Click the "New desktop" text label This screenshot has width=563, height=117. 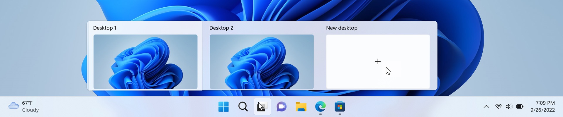pos(342,28)
